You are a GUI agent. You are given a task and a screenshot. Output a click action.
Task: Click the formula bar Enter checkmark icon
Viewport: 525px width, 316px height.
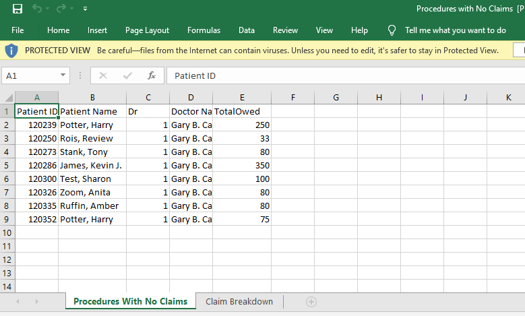click(127, 75)
